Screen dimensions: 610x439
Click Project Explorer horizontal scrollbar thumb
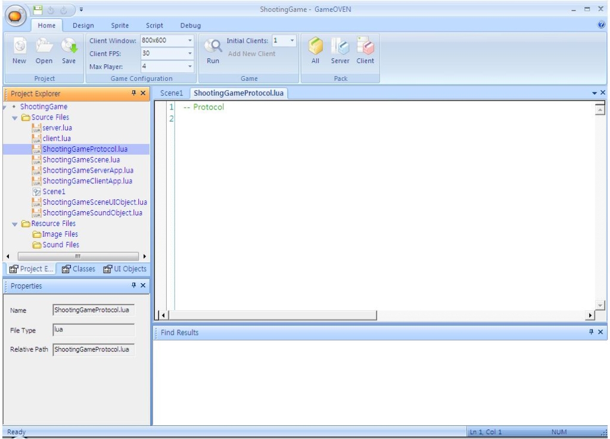tap(78, 256)
